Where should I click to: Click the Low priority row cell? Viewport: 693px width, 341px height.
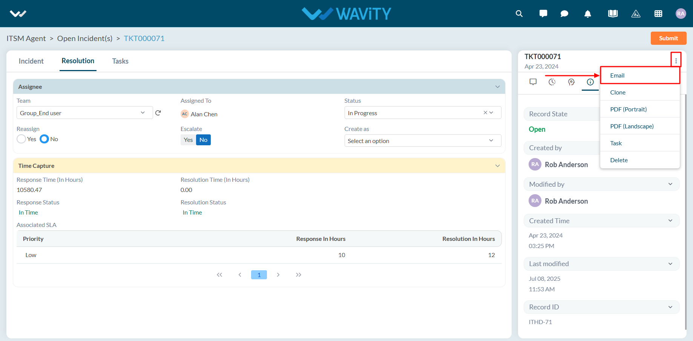pos(31,255)
